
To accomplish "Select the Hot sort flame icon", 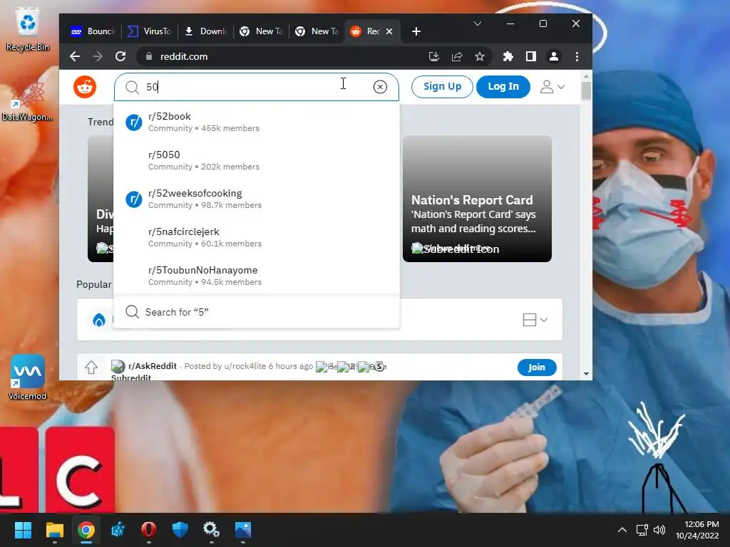I will point(98,320).
